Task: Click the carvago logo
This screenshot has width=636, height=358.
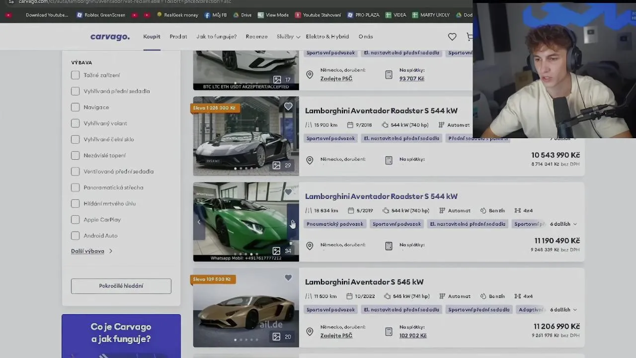Action: click(x=110, y=37)
